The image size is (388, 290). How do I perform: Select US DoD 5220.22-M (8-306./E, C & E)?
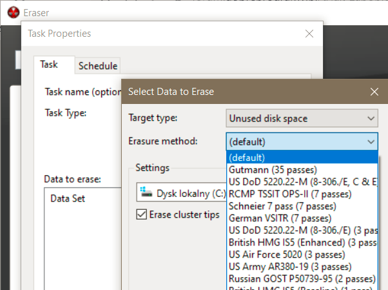pos(302,182)
